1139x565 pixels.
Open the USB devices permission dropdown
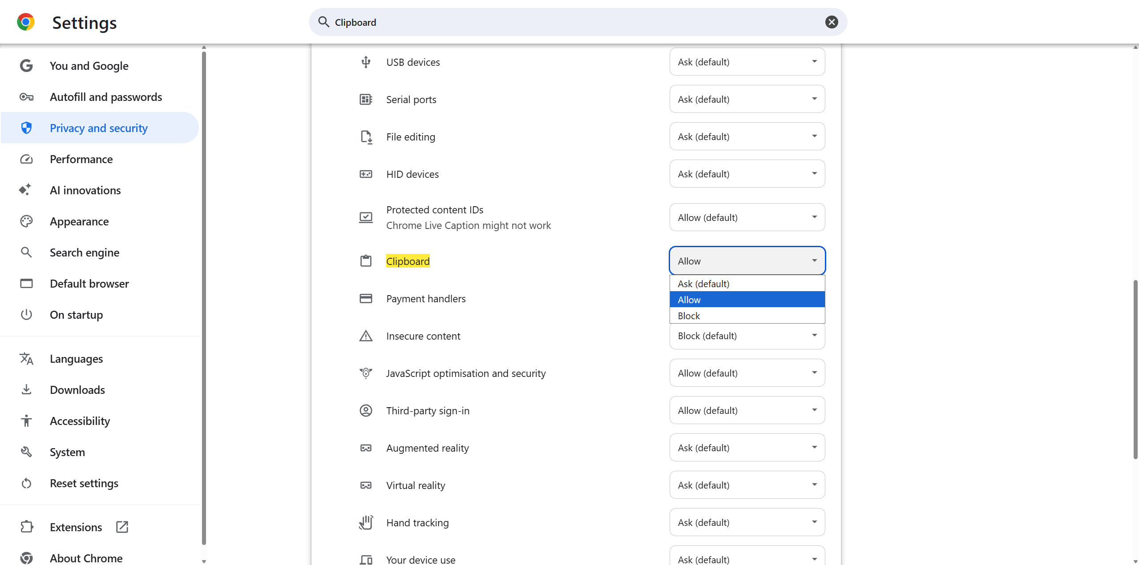click(747, 62)
